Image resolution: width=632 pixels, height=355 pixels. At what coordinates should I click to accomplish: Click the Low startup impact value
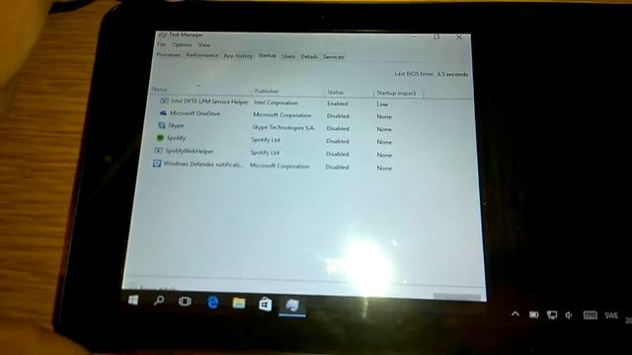[x=382, y=105]
